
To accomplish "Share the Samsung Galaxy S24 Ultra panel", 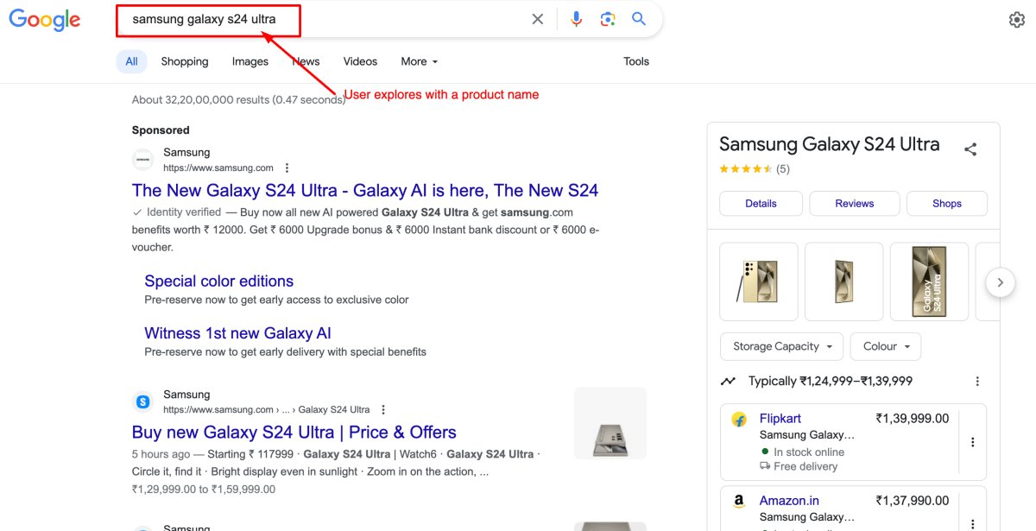I will 970,149.
